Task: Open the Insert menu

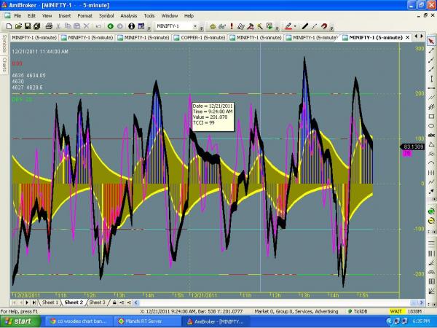Action: click(64, 15)
